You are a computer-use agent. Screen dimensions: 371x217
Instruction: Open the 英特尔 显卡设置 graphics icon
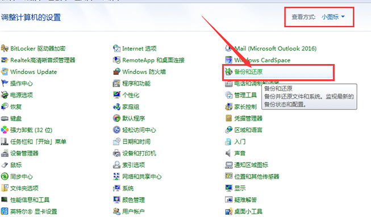(x=5, y=211)
